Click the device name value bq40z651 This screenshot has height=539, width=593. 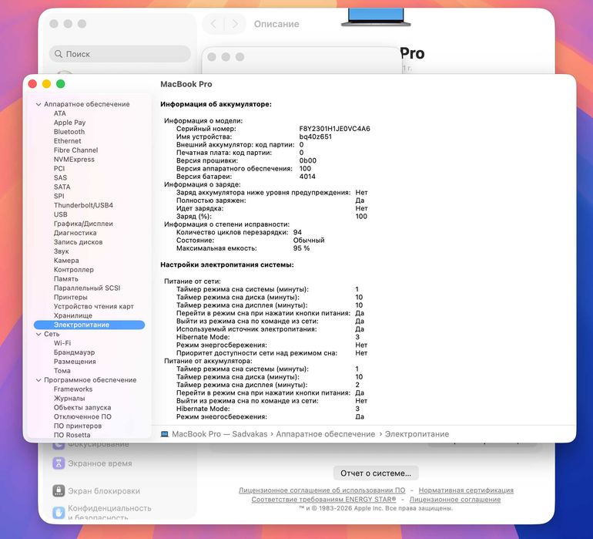(x=315, y=136)
